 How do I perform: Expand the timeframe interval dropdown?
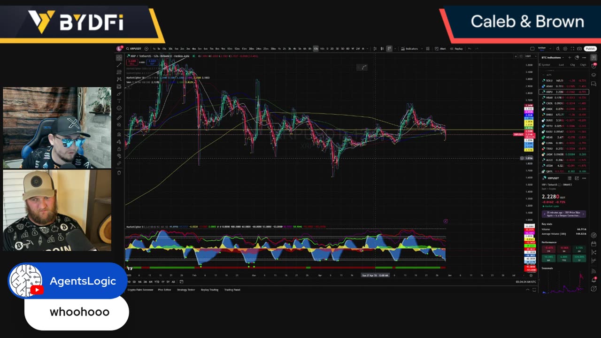[x=367, y=48]
